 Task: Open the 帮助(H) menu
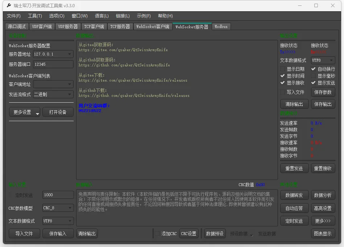pos(165,16)
